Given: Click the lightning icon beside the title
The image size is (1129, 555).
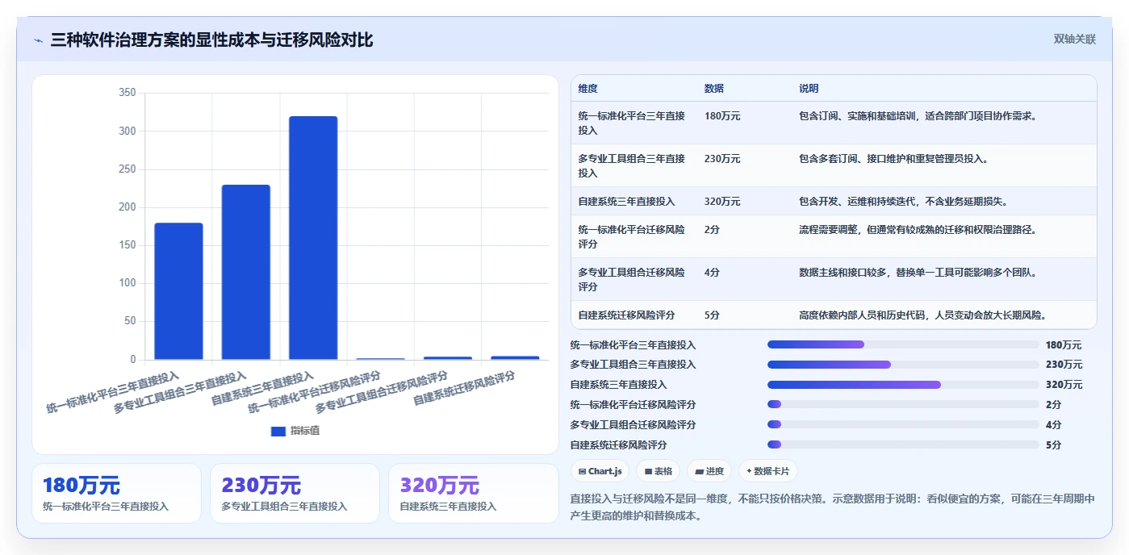Looking at the screenshot, I should click(38, 40).
